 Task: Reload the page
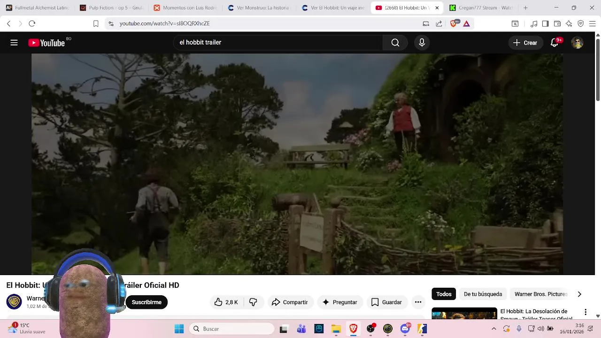point(32,23)
